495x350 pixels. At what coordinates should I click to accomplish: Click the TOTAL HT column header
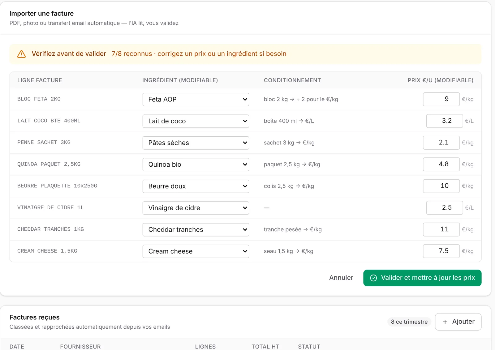[x=265, y=347]
